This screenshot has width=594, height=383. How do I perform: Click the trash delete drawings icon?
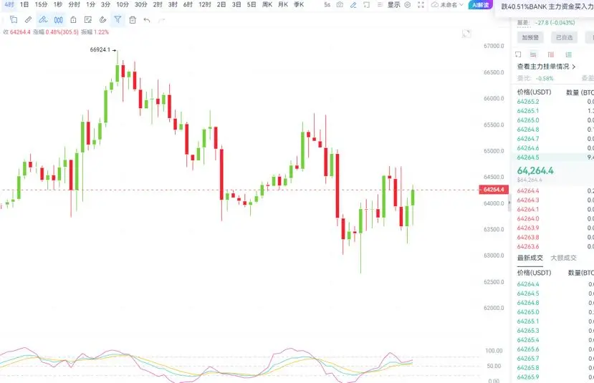click(133, 19)
